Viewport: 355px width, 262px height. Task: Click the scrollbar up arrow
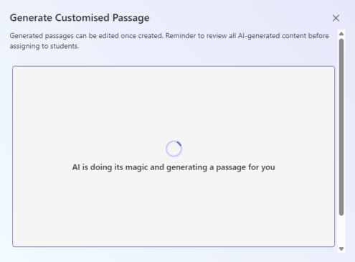point(341,34)
